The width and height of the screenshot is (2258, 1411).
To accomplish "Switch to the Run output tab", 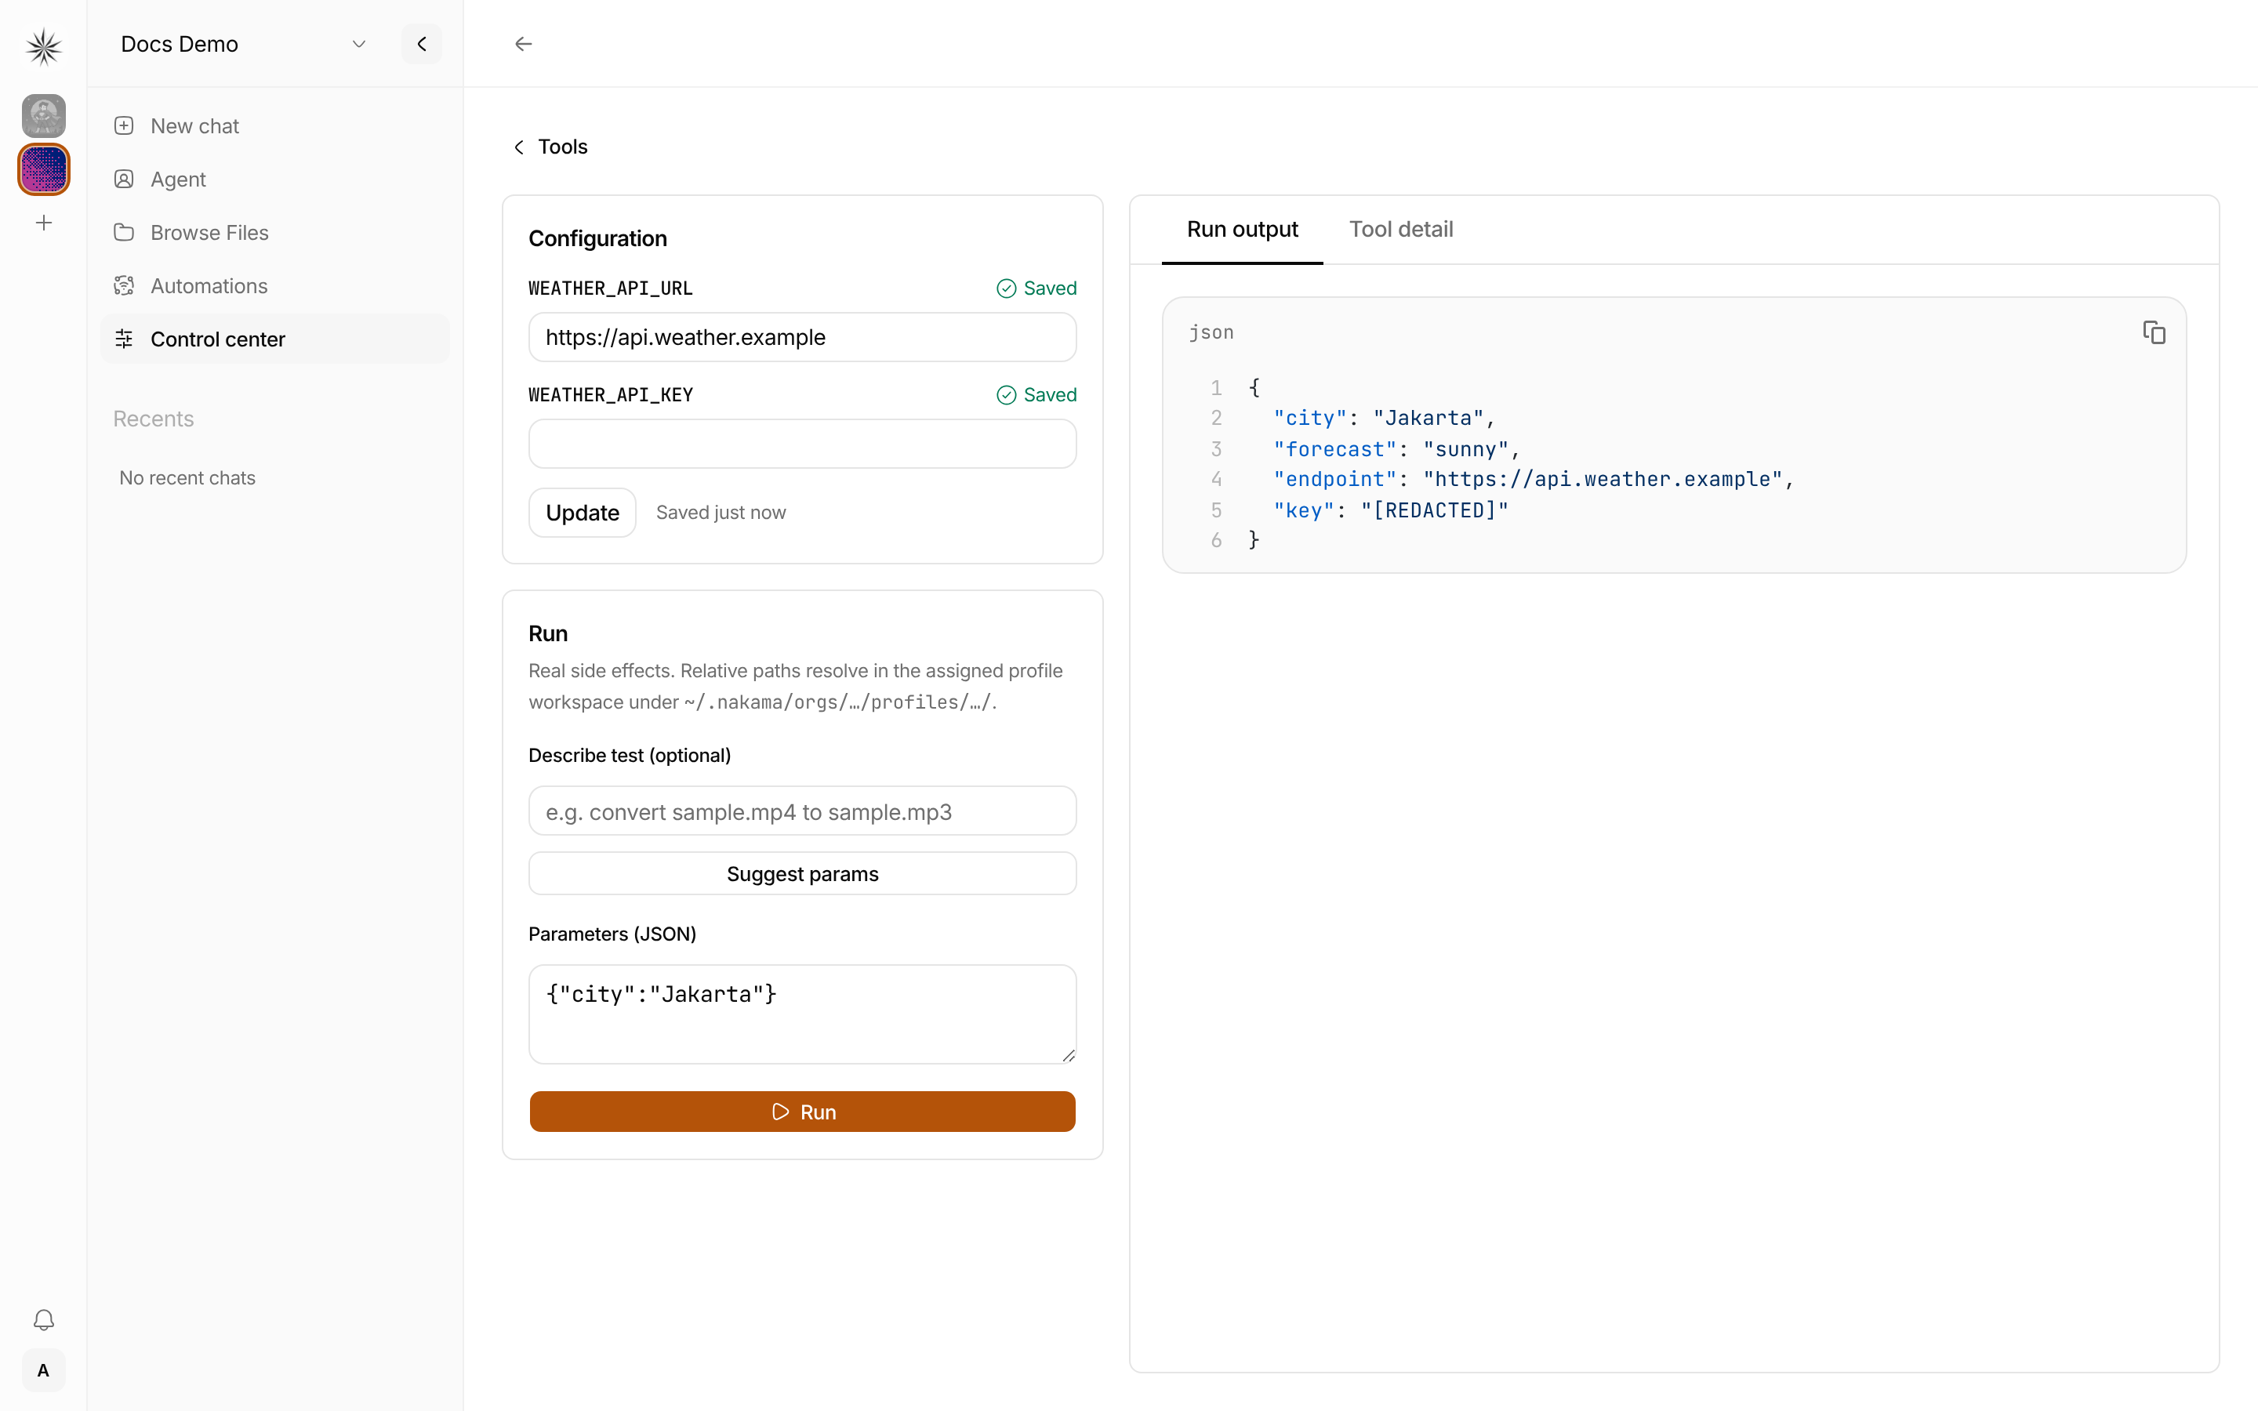I will (x=1242, y=230).
